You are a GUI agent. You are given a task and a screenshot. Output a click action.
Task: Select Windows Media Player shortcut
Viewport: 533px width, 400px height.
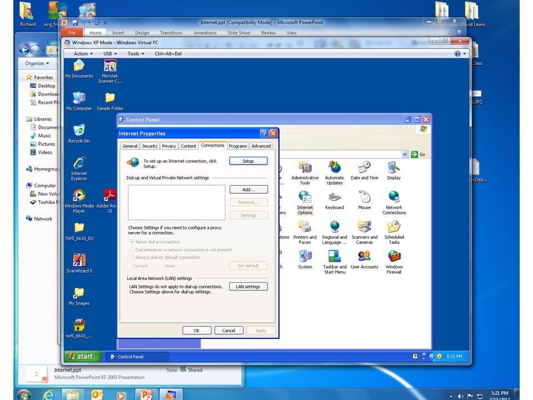click(79, 201)
